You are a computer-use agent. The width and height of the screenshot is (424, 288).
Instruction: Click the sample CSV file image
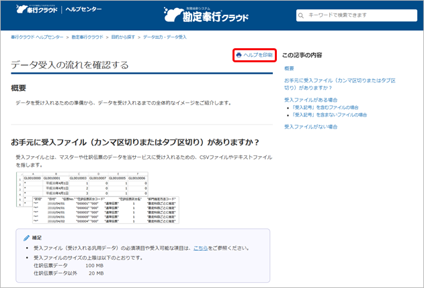click(97, 198)
